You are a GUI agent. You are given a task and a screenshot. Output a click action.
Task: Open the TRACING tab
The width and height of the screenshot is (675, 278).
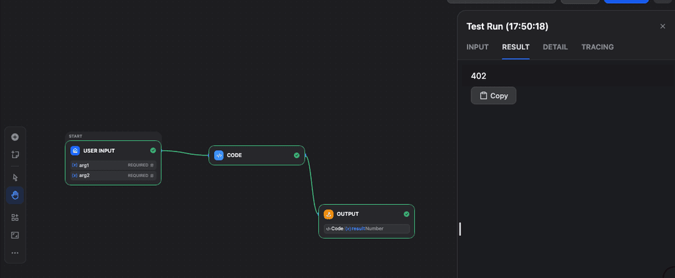(x=597, y=47)
